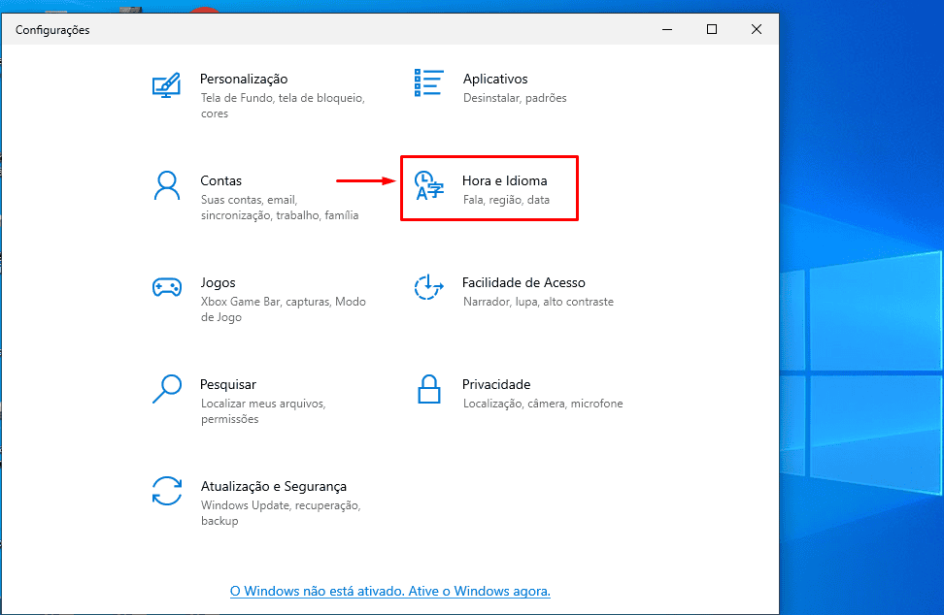This screenshot has width=944, height=615.
Task: Click the Contas person icon
Action: pos(166,185)
